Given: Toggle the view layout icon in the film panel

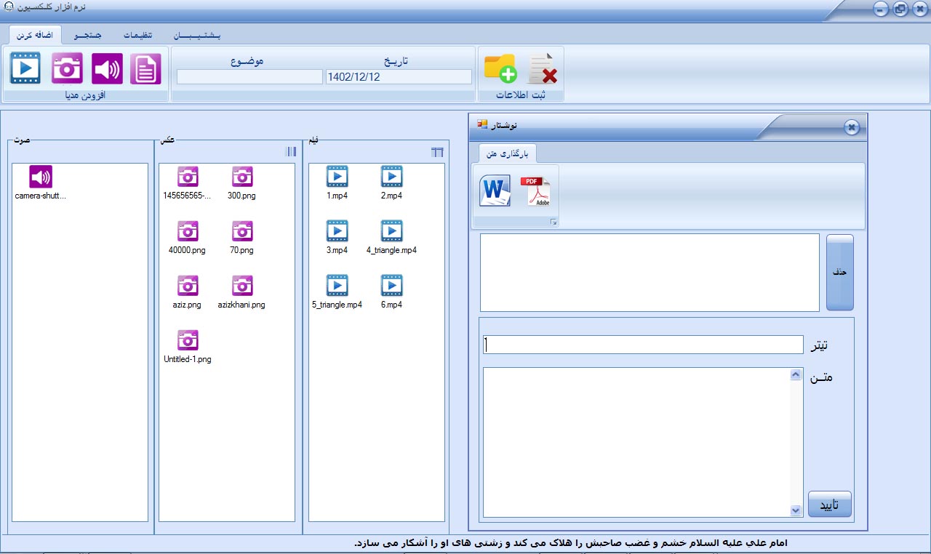Looking at the screenshot, I should pyautogui.click(x=437, y=152).
